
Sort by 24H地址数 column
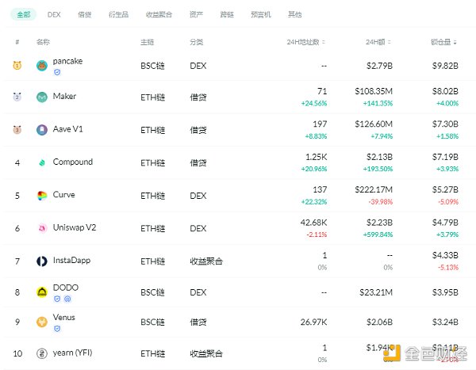[x=306, y=40]
